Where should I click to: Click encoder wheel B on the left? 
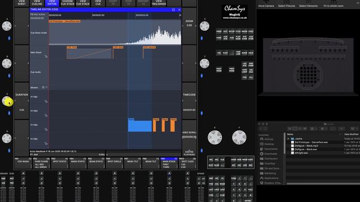coord(7,63)
